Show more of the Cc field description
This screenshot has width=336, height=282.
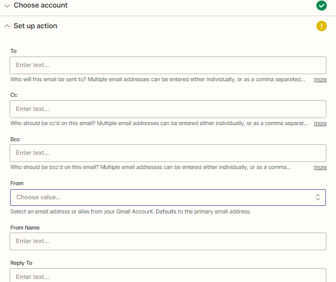pos(320,124)
